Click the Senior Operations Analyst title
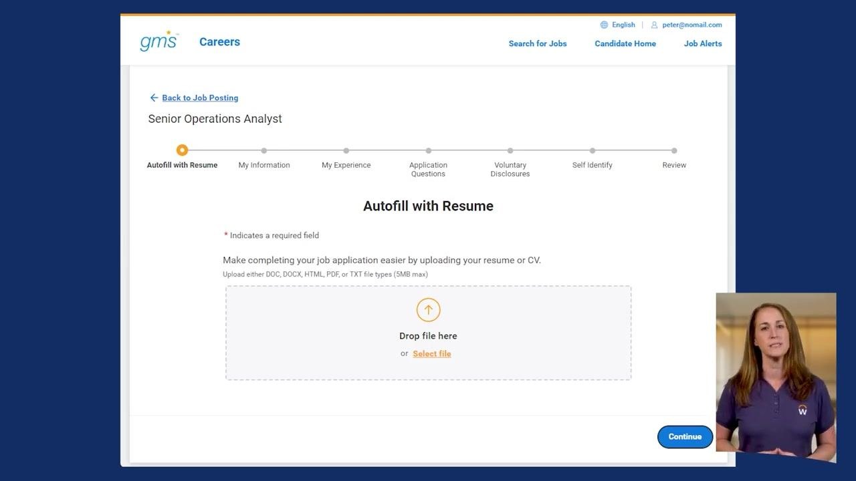The image size is (856, 481). [215, 119]
